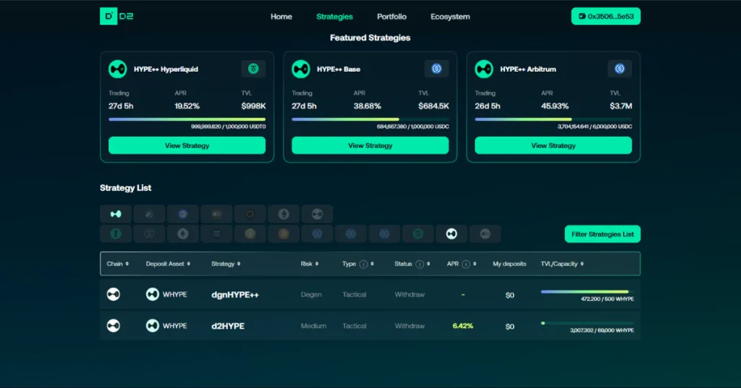Go to the Home nav item
This screenshot has height=388, width=741.
(x=281, y=17)
